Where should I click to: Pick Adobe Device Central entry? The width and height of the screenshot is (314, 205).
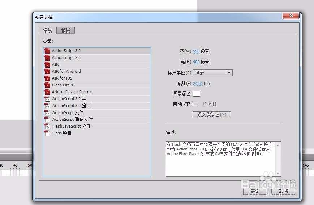click(x=97, y=92)
